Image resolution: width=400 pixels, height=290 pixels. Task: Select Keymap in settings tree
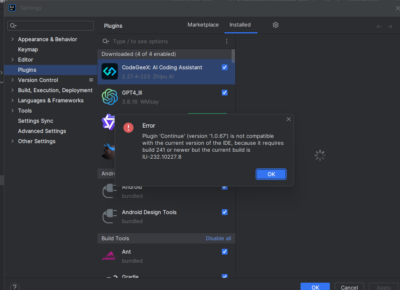[28, 49]
